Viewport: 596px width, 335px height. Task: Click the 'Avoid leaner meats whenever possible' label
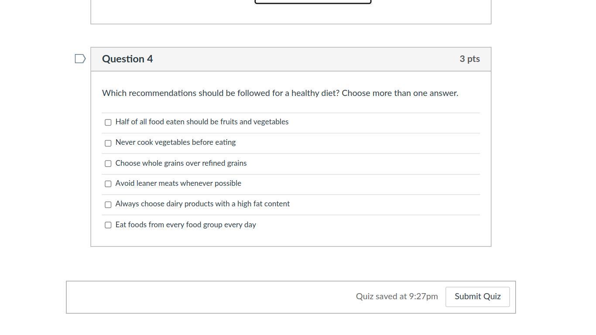tap(178, 184)
